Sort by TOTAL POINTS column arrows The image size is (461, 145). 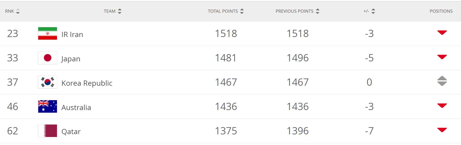coord(242,11)
